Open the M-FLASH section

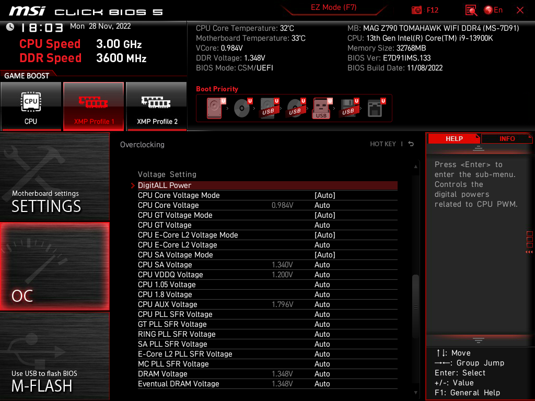(54, 356)
